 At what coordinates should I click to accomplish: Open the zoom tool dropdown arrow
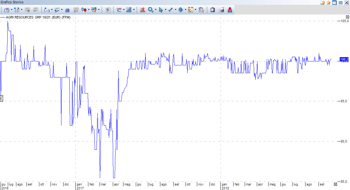click(x=155, y=10)
